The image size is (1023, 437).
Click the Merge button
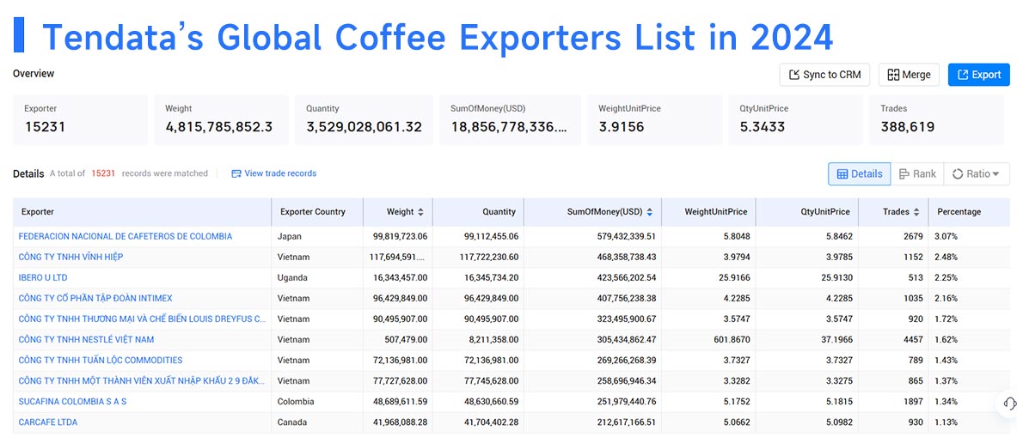tap(909, 75)
